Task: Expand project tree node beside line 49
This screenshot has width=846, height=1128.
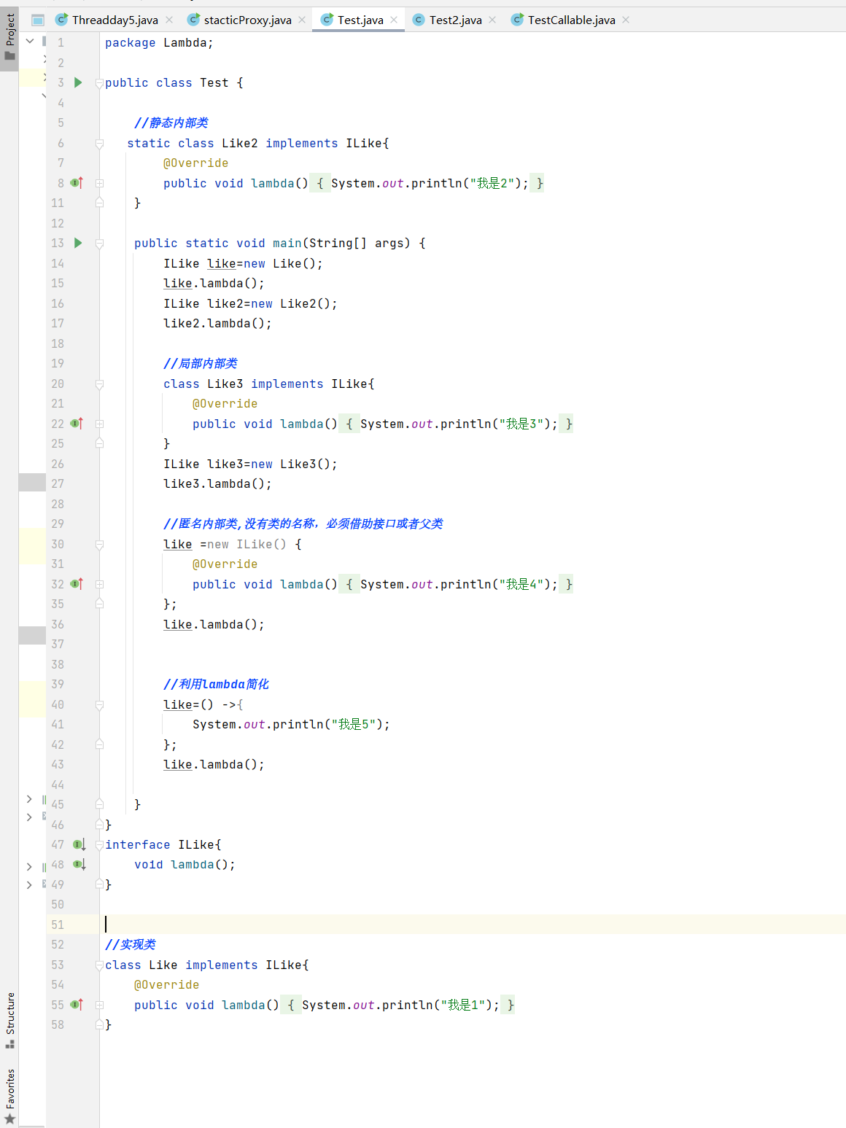Action: tap(29, 884)
